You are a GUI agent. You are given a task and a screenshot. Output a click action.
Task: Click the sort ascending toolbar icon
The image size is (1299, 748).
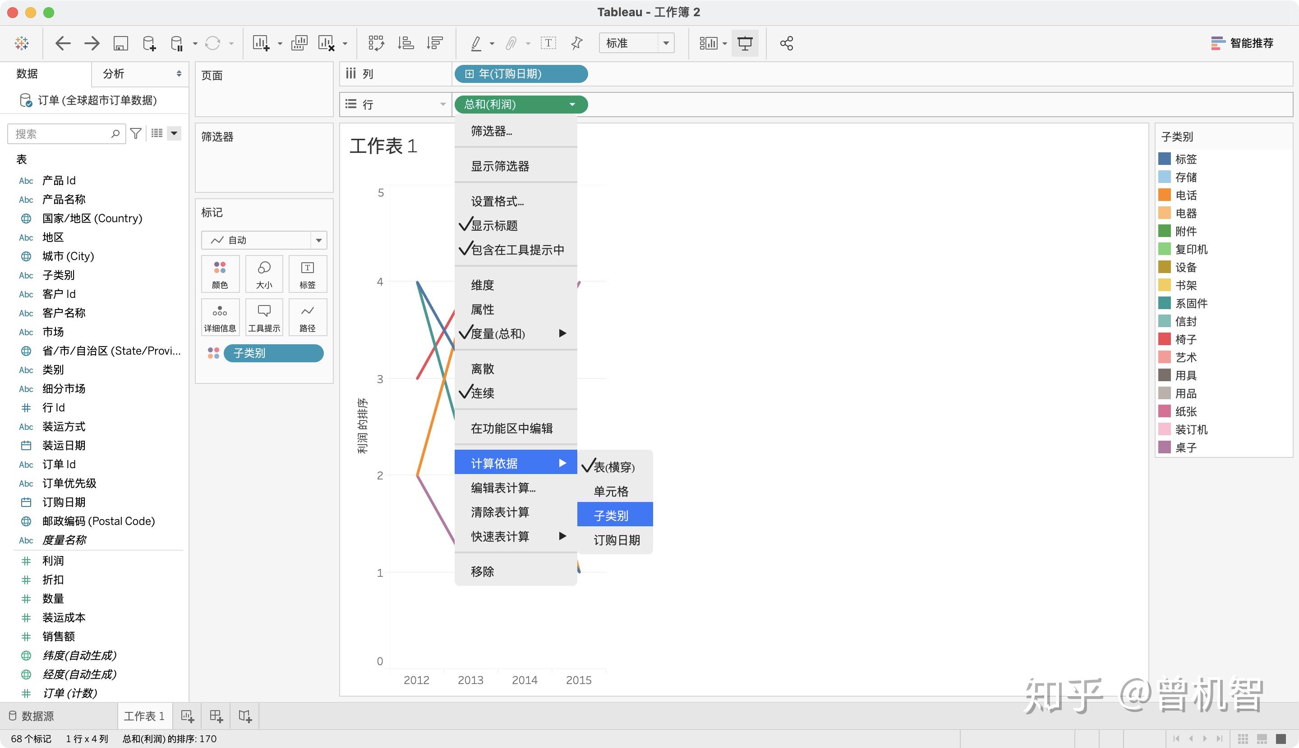pyautogui.click(x=406, y=43)
